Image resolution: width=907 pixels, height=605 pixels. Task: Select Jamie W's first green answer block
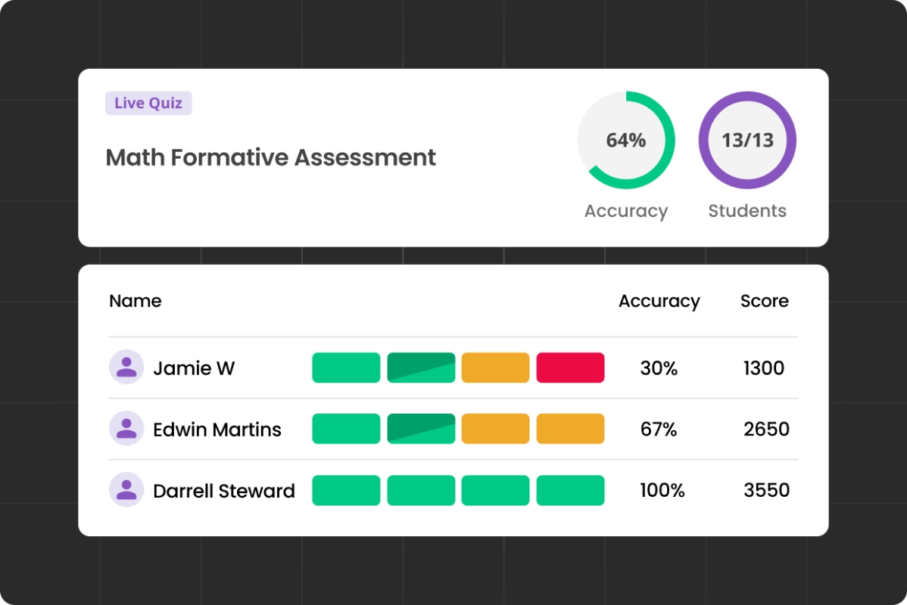tap(346, 368)
